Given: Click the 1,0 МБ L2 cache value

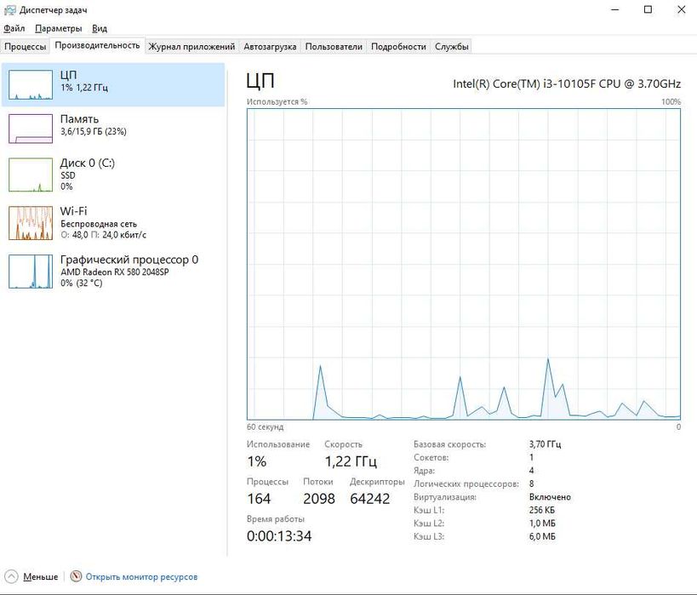Looking at the screenshot, I should [542, 523].
